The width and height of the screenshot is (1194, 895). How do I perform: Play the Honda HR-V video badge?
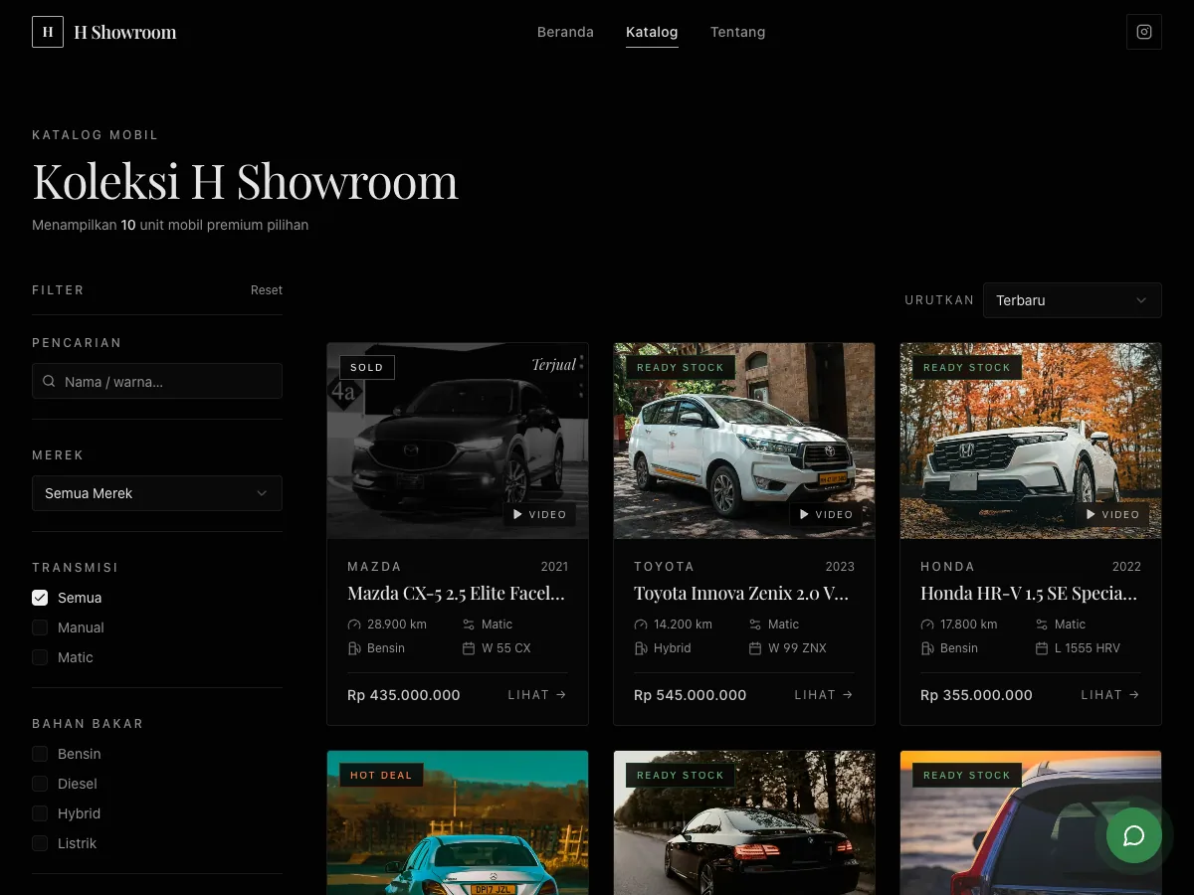(x=1112, y=514)
